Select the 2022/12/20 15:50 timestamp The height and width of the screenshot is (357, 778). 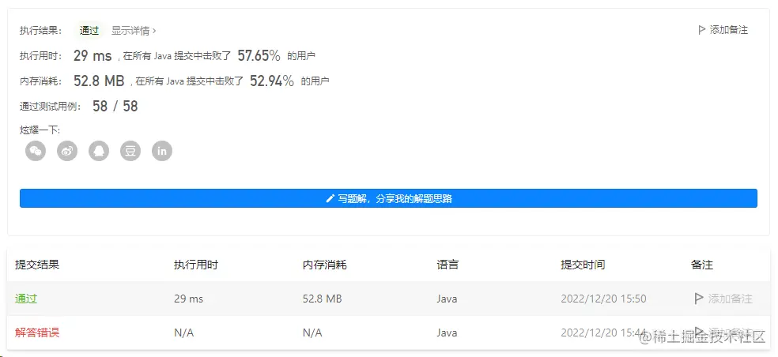coord(603,299)
